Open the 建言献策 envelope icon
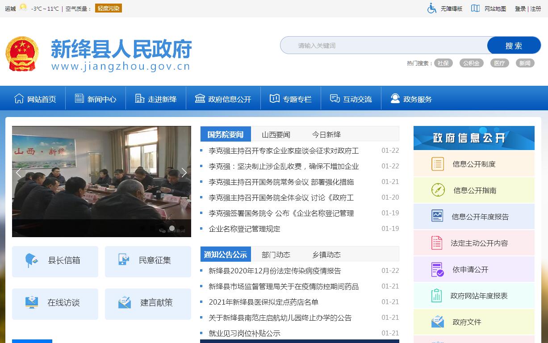This screenshot has width=548, height=343. coord(125,302)
